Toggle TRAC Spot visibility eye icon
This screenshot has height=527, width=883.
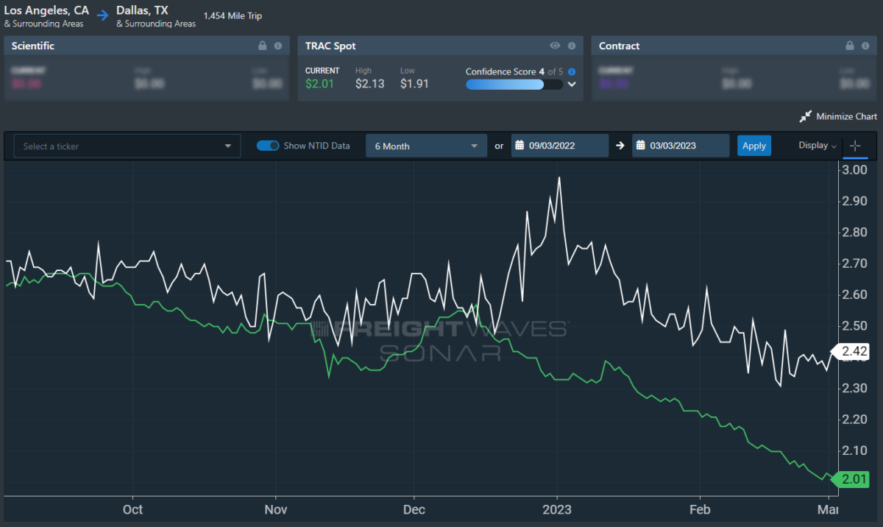pyautogui.click(x=556, y=46)
